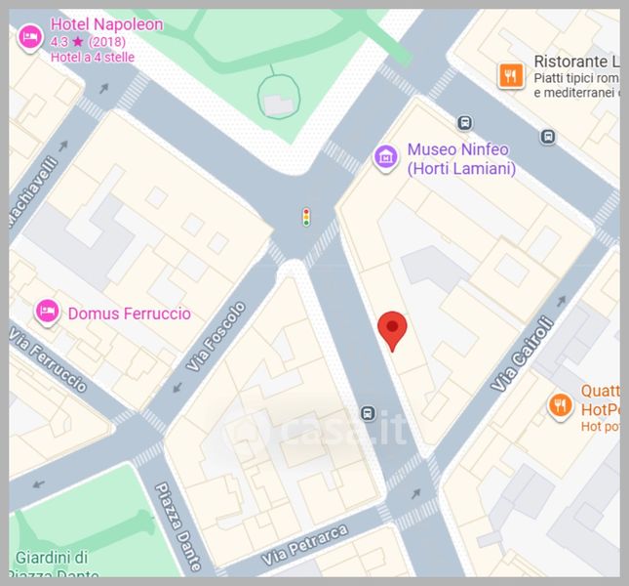Open Museo Ninfeo (Horti Lamiani) label
629x586 pixels.
click(461, 158)
